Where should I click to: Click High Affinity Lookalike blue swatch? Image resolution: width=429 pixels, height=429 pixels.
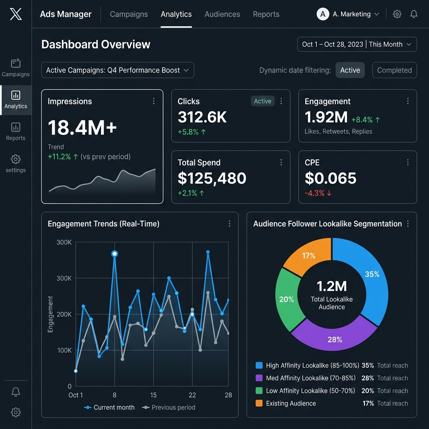[259, 365]
